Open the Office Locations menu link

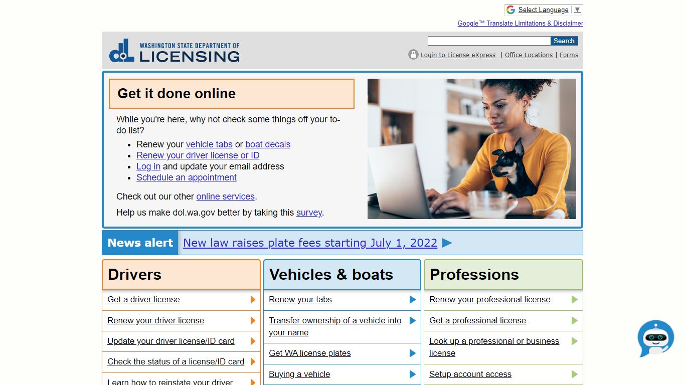(x=529, y=55)
